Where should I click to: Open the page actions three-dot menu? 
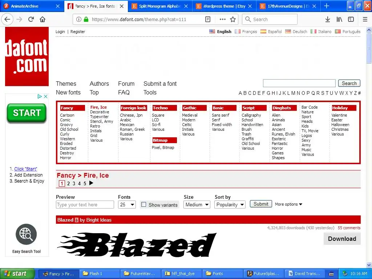223,20
